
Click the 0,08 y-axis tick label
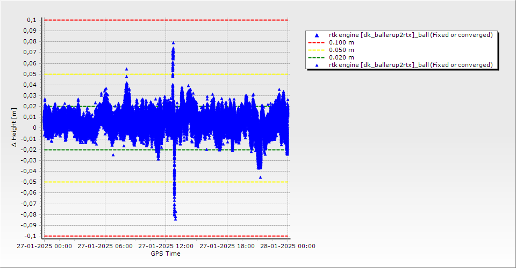[x=30, y=42]
